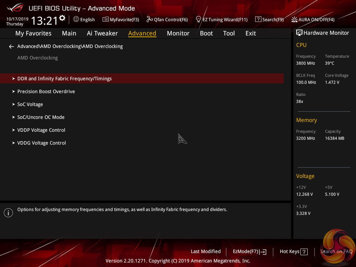Switch to Monitor tab
The height and width of the screenshot is (267, 356).
pyautogui.click(x=178, y=33)
